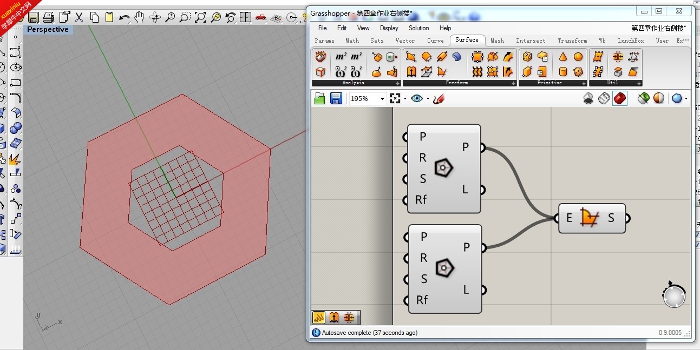Screen dimensions: 700x350
Task: Pick the Area Moments (ω²) component
Action: click(341, 71)
